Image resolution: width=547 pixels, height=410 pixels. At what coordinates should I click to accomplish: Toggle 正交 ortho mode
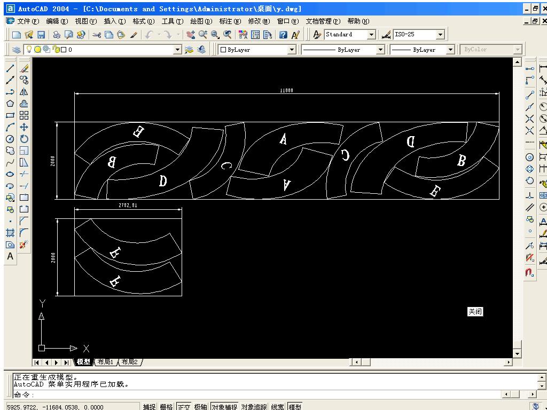pyautogui.click(x=184, y=406)
